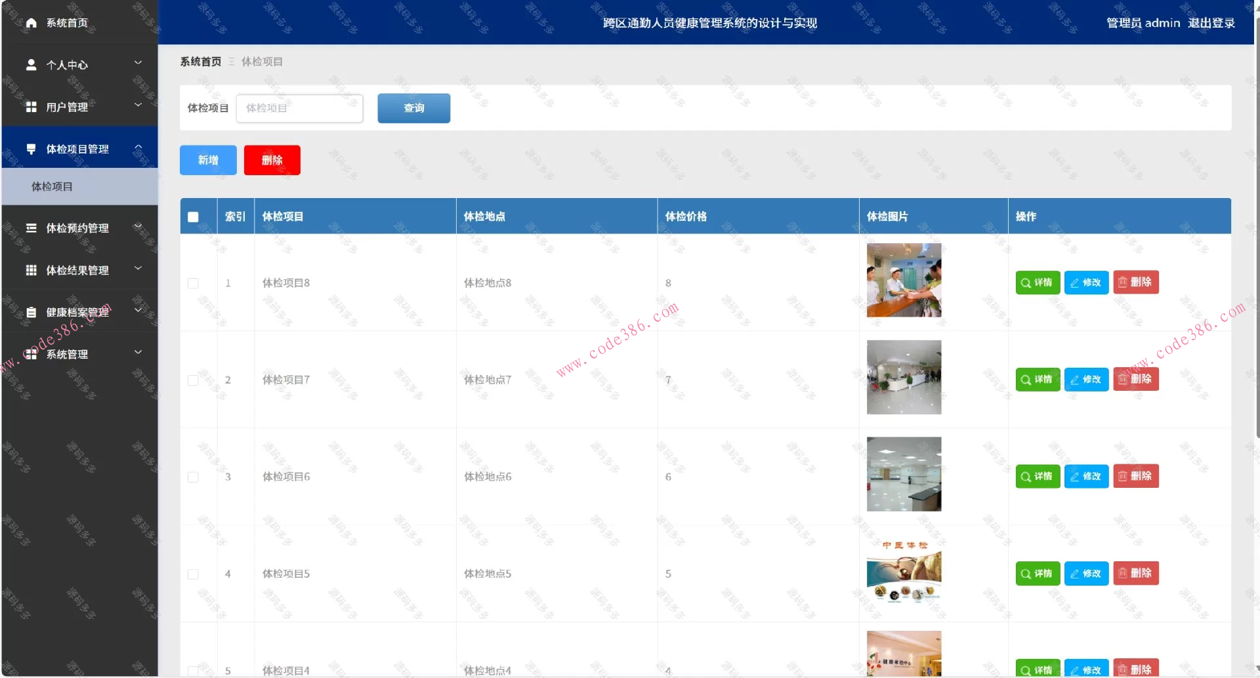Expand the 系统管理 menu
This screenshot has height=678, width=1260.
(x=138, y=352)
